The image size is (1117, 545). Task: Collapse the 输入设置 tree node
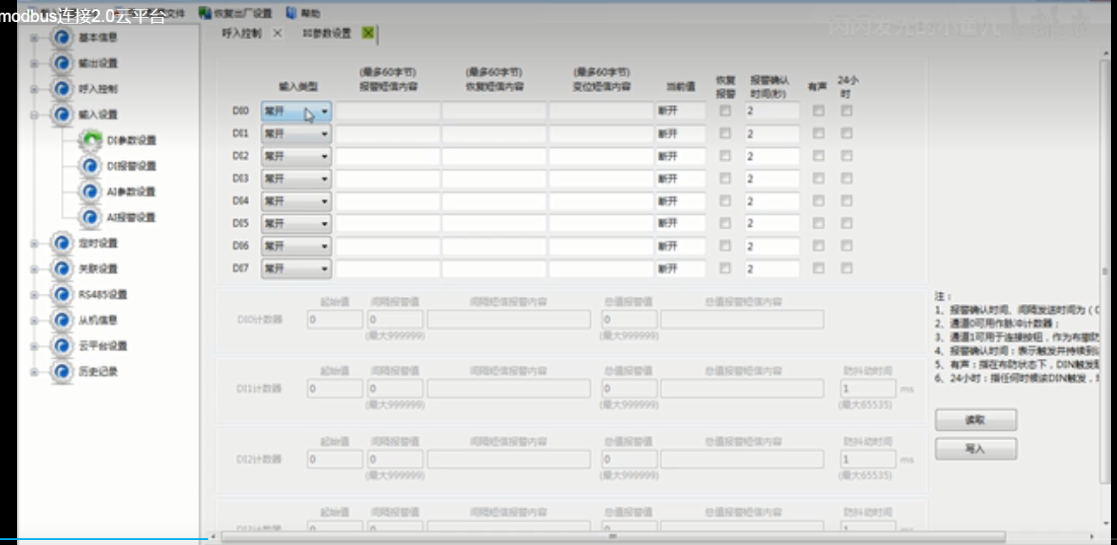coord(35,115)
